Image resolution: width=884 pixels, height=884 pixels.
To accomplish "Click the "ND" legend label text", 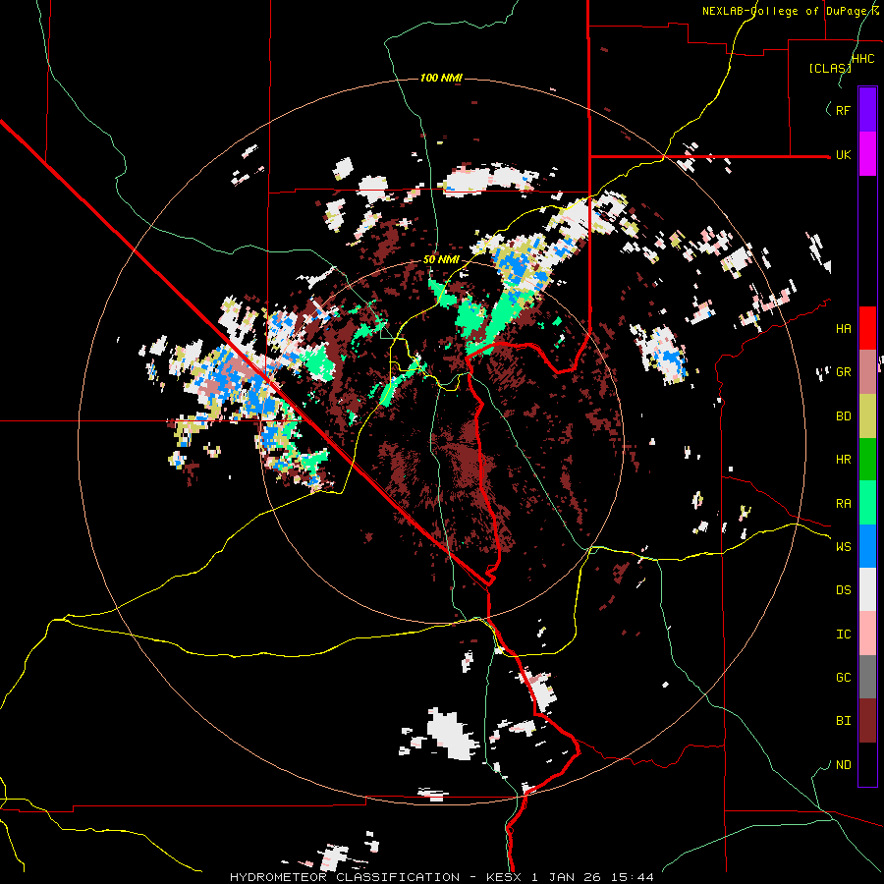I will 843,765.
